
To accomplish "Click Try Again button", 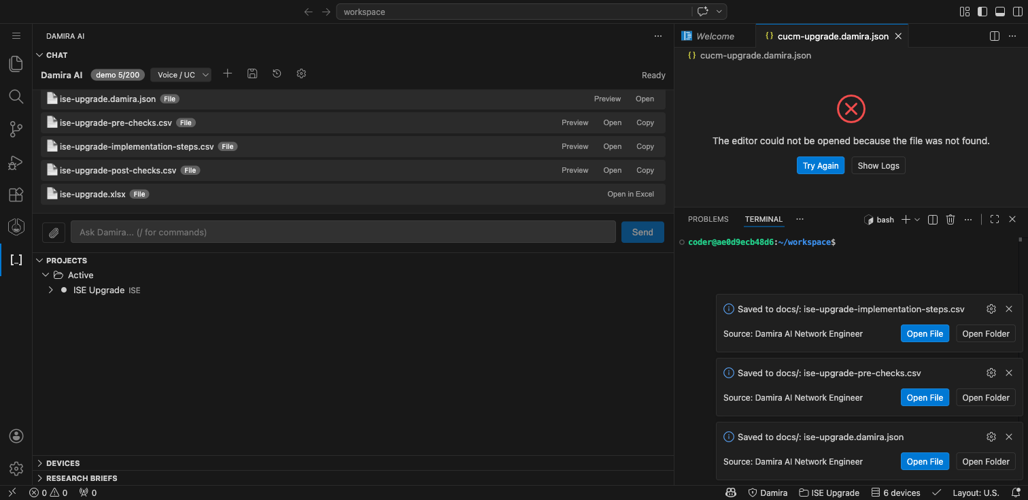I will tap(821, 165).
